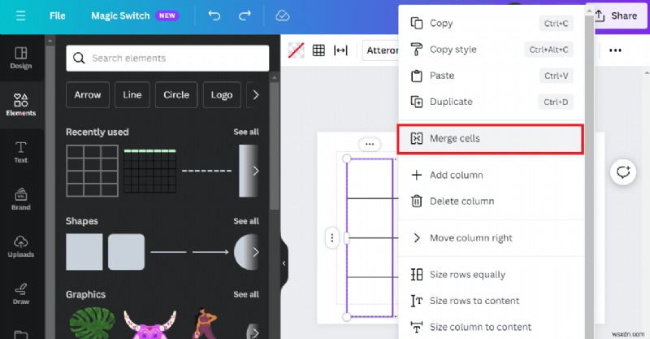The width and height of the screenshot is (650, 339).
Task: Choose Size rows equally
Action: click(492, 275)
